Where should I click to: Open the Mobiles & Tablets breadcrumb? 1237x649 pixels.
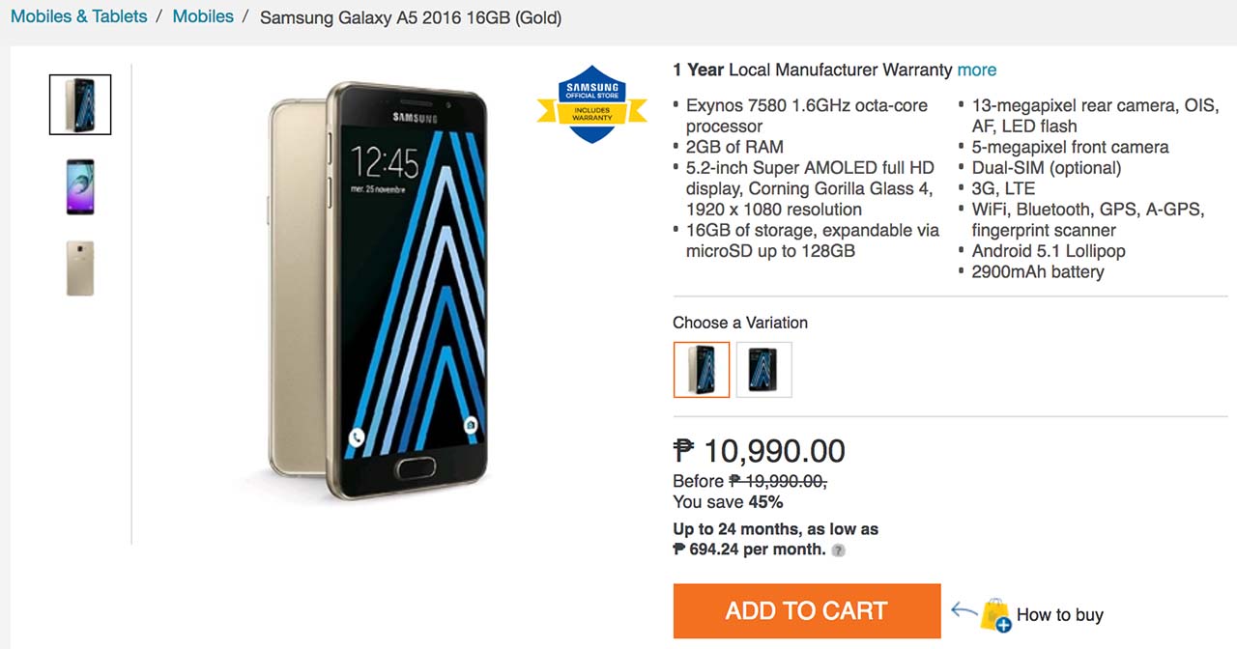[x=79, y=16]
